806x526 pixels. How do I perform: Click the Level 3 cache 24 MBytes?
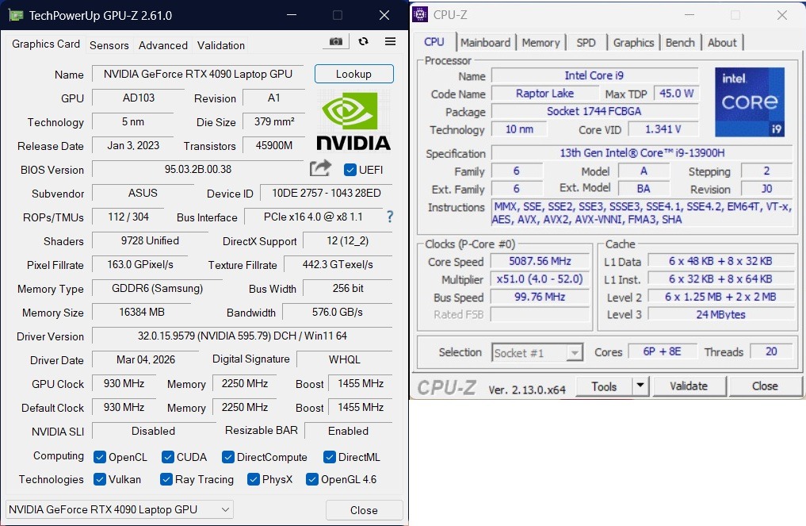(720, 314)
